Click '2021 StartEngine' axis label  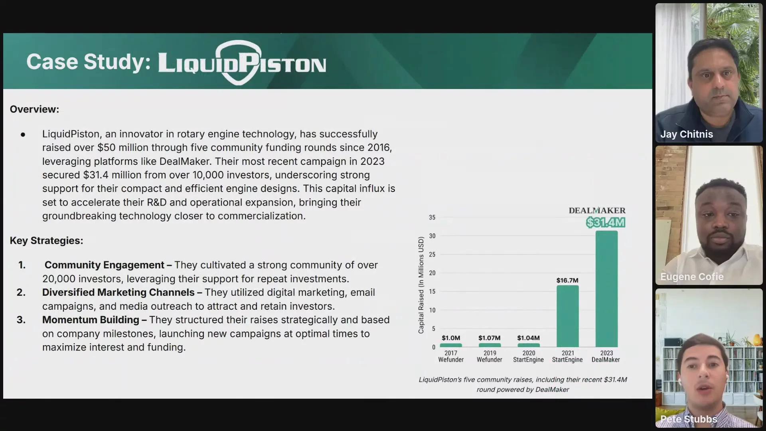567,356
